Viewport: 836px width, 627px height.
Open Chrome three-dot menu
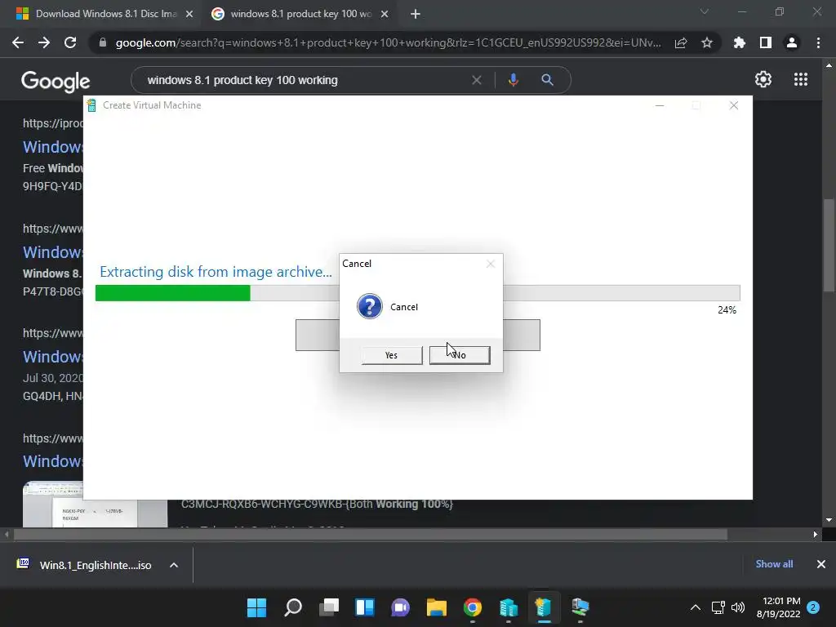[818, 42]
